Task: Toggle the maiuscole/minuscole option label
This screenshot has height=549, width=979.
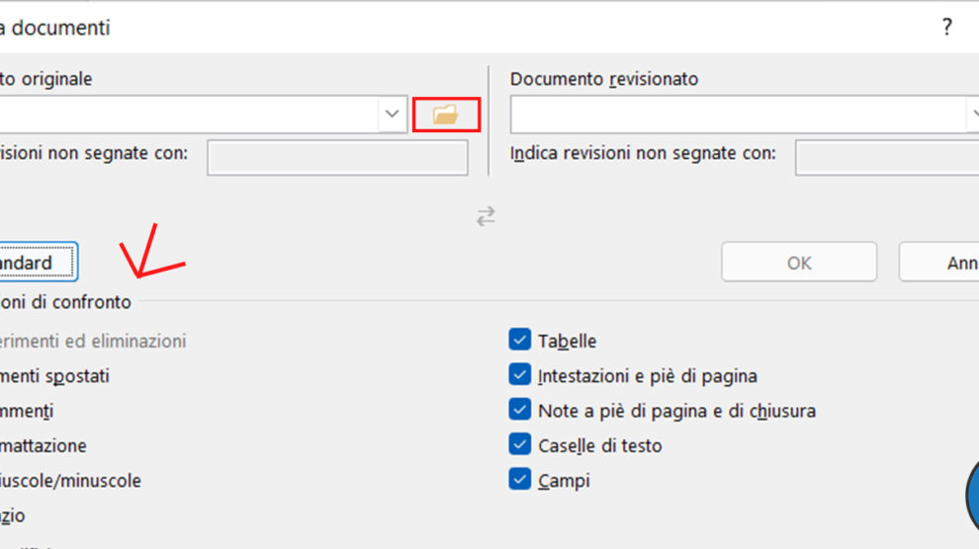Action: pos(69,481)
